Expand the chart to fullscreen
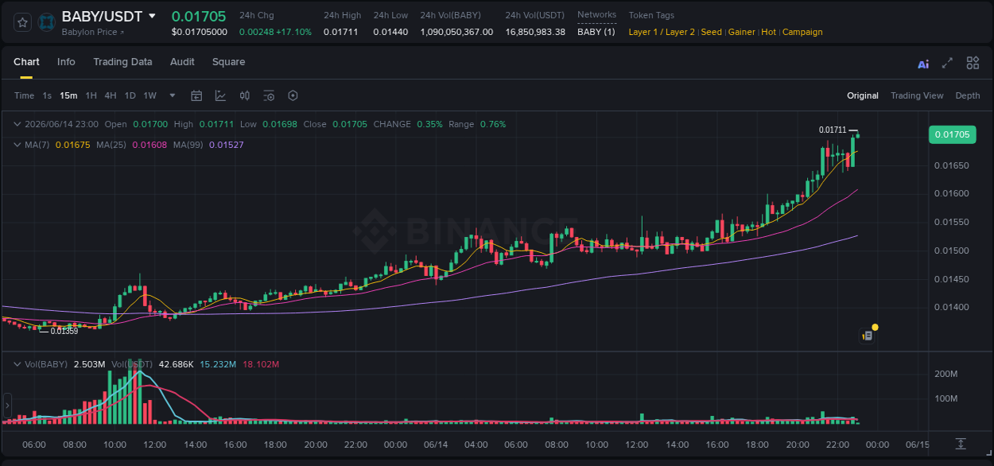 coord(947,63)
